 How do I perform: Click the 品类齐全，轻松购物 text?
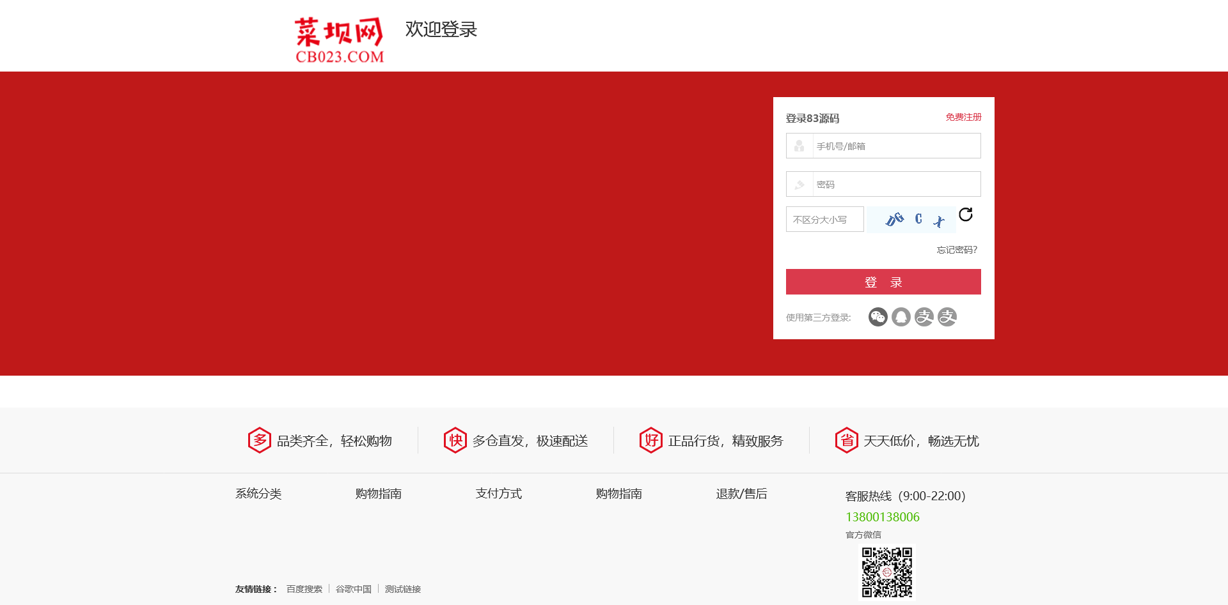[x=335, y=441]
